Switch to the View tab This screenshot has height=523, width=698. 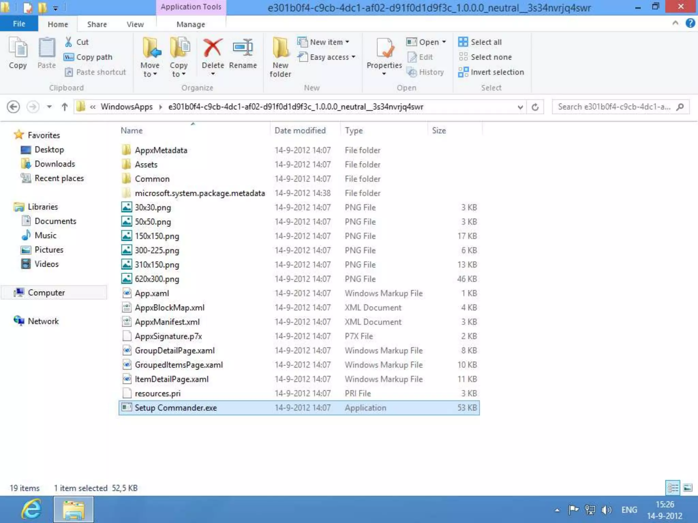point(135,24)
